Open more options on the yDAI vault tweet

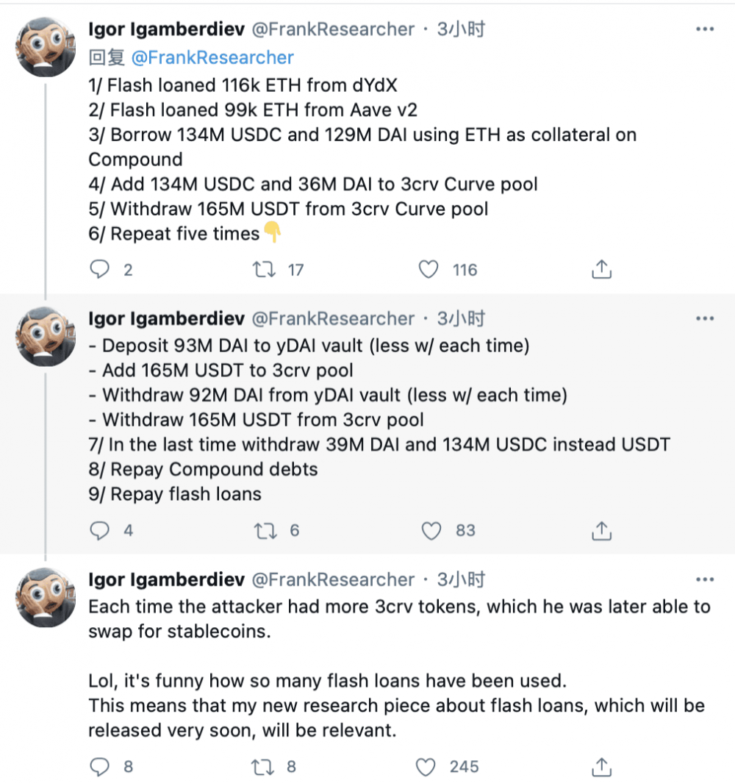[704, 318]
